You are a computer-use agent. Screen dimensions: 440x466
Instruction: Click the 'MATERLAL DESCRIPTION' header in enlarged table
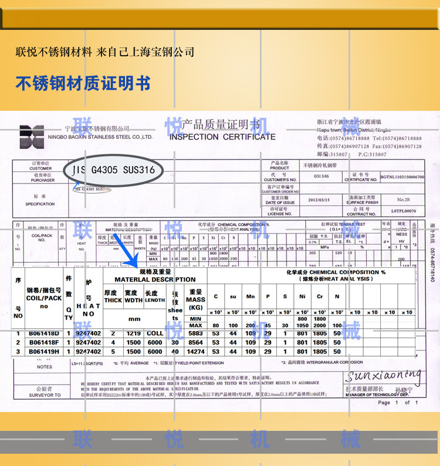pyautogui.click(x=155, y=280)
